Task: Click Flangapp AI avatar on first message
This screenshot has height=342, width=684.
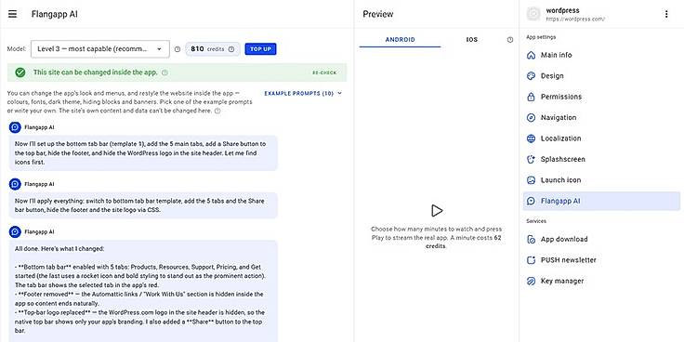Action: (15, 127)
